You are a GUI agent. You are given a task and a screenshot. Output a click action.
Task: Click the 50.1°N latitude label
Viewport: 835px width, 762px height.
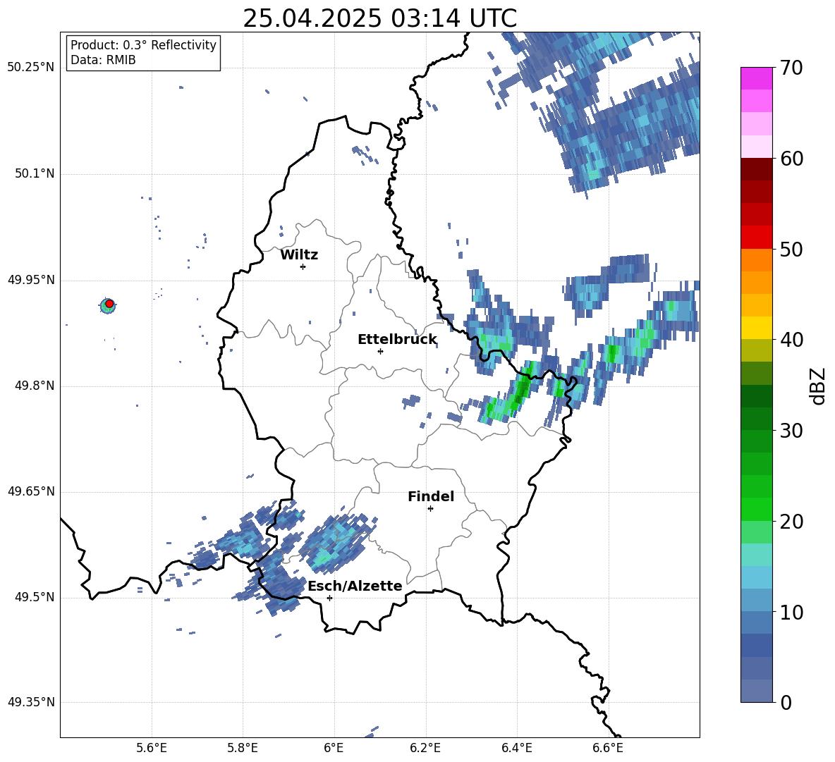[35, 174]
